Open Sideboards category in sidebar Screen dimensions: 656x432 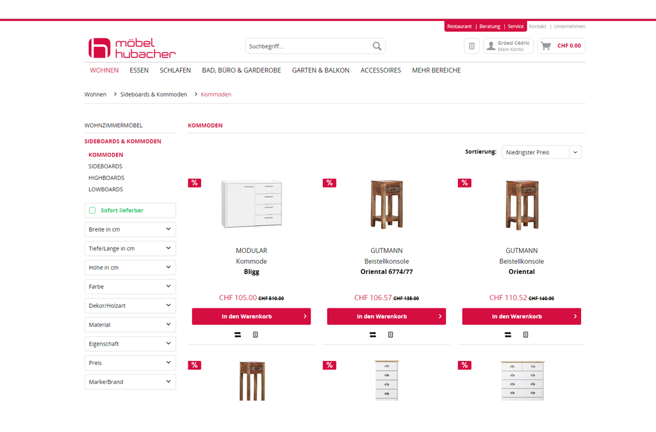(x=105, y=166)
